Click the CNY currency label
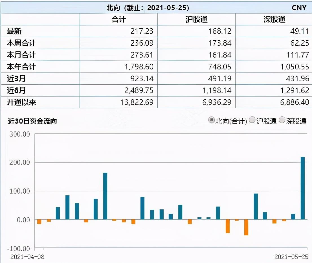 299,8
